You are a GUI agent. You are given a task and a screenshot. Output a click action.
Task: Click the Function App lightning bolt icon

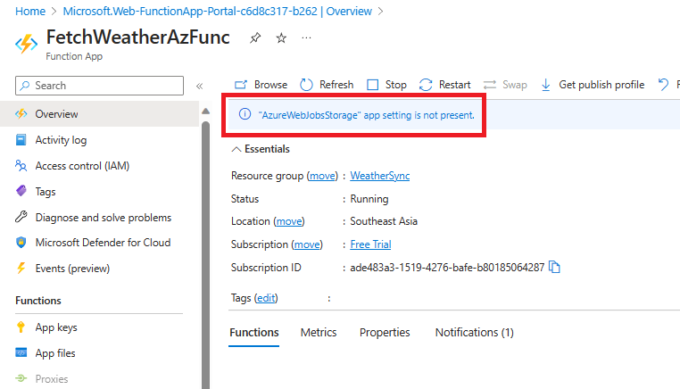pos(27,44)
